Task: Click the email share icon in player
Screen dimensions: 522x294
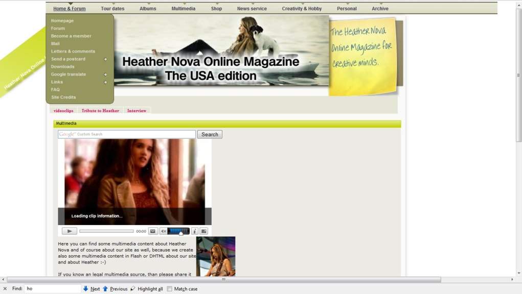Action: [152, 231]
